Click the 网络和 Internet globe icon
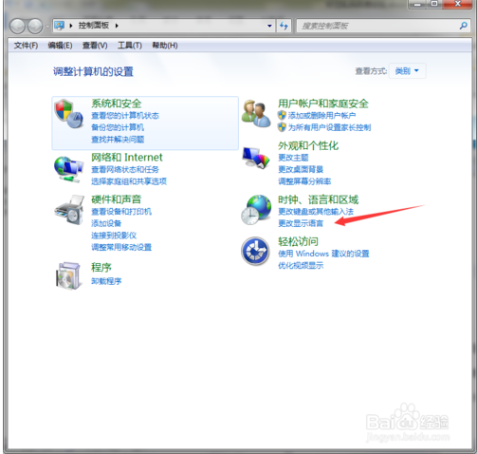This screenshot has width=477, height=454. click(68, 170)
